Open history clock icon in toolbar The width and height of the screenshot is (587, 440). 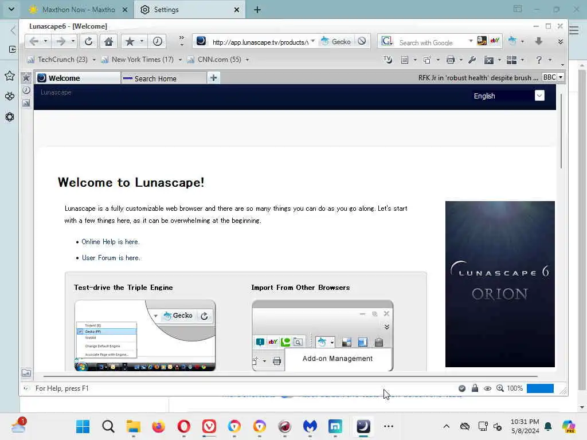click(x=157, y=41)
